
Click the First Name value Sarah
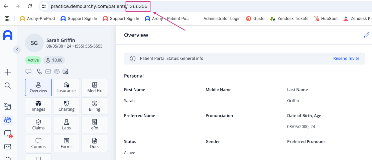click(x=129, y=101)
